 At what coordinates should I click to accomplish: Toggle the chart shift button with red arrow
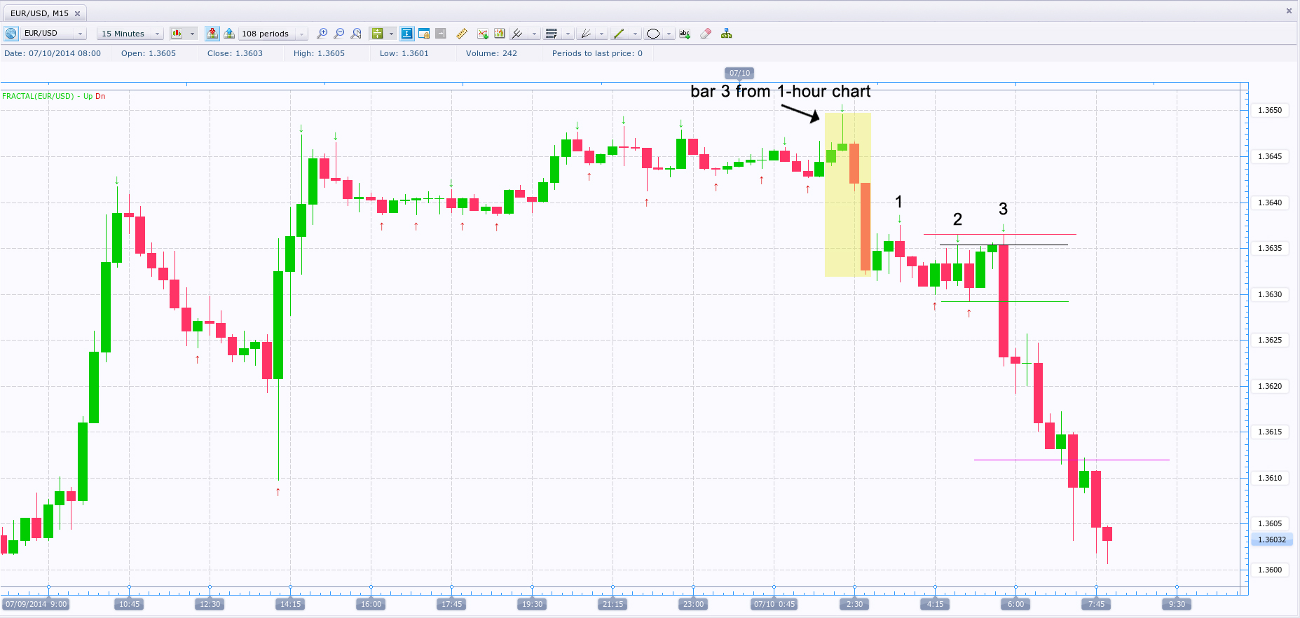(x=212, y=34)
